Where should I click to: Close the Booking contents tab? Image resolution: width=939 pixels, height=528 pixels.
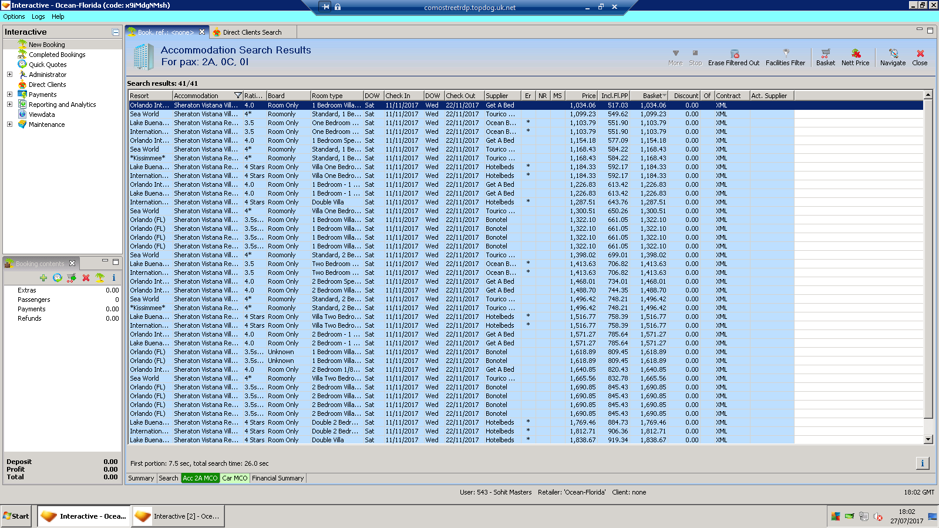[72, 263]
